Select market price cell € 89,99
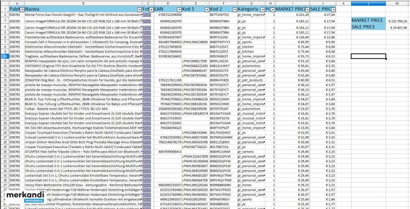410x209 pixels. [293, 42]
